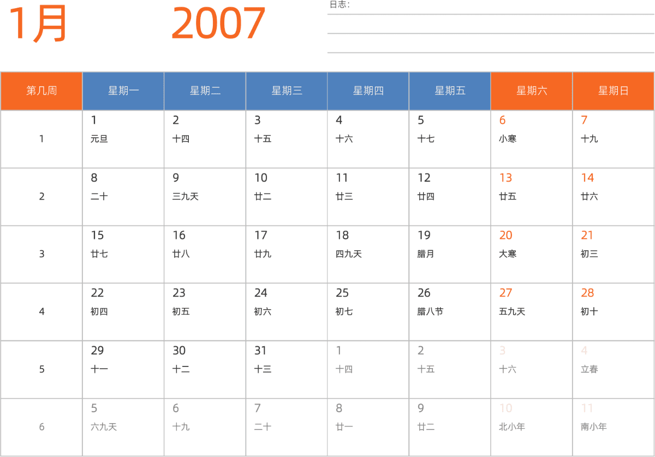Select date 19
This screenshot has height=457, width=655.
click(x=424, y=236)
